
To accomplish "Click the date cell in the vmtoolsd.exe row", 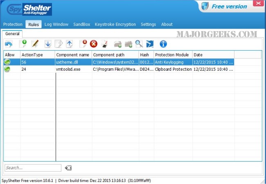I will point(213,69).
